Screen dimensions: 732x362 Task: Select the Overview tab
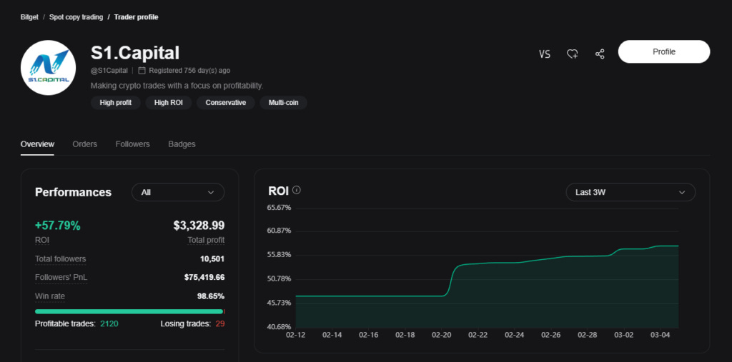pos(37,144)
